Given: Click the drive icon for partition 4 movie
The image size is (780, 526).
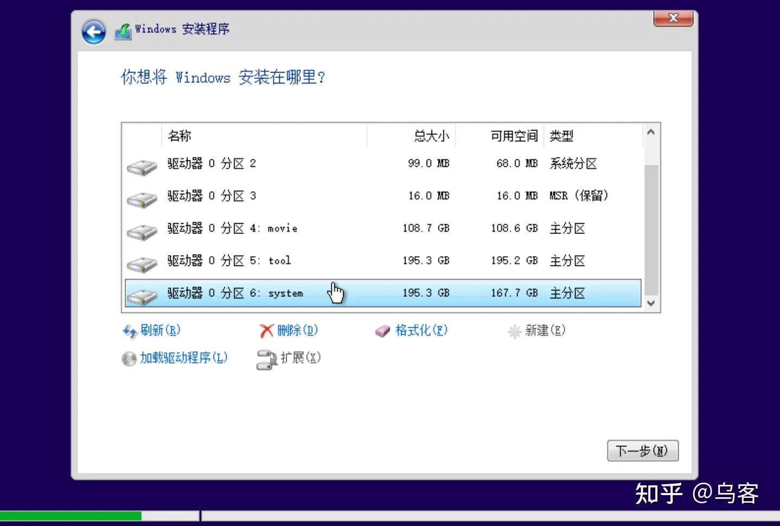Looking at the screenshot, I should click(141, 231).
